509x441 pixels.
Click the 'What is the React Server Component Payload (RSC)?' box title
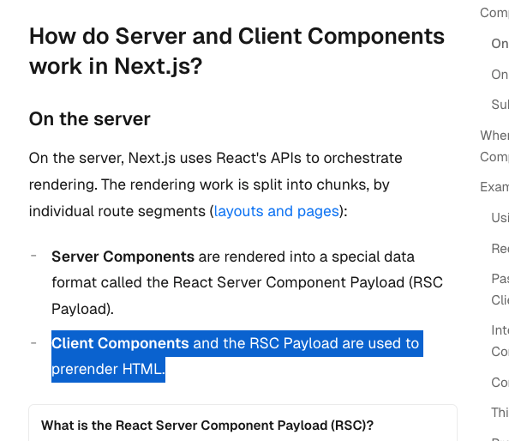tap(207, 426)
